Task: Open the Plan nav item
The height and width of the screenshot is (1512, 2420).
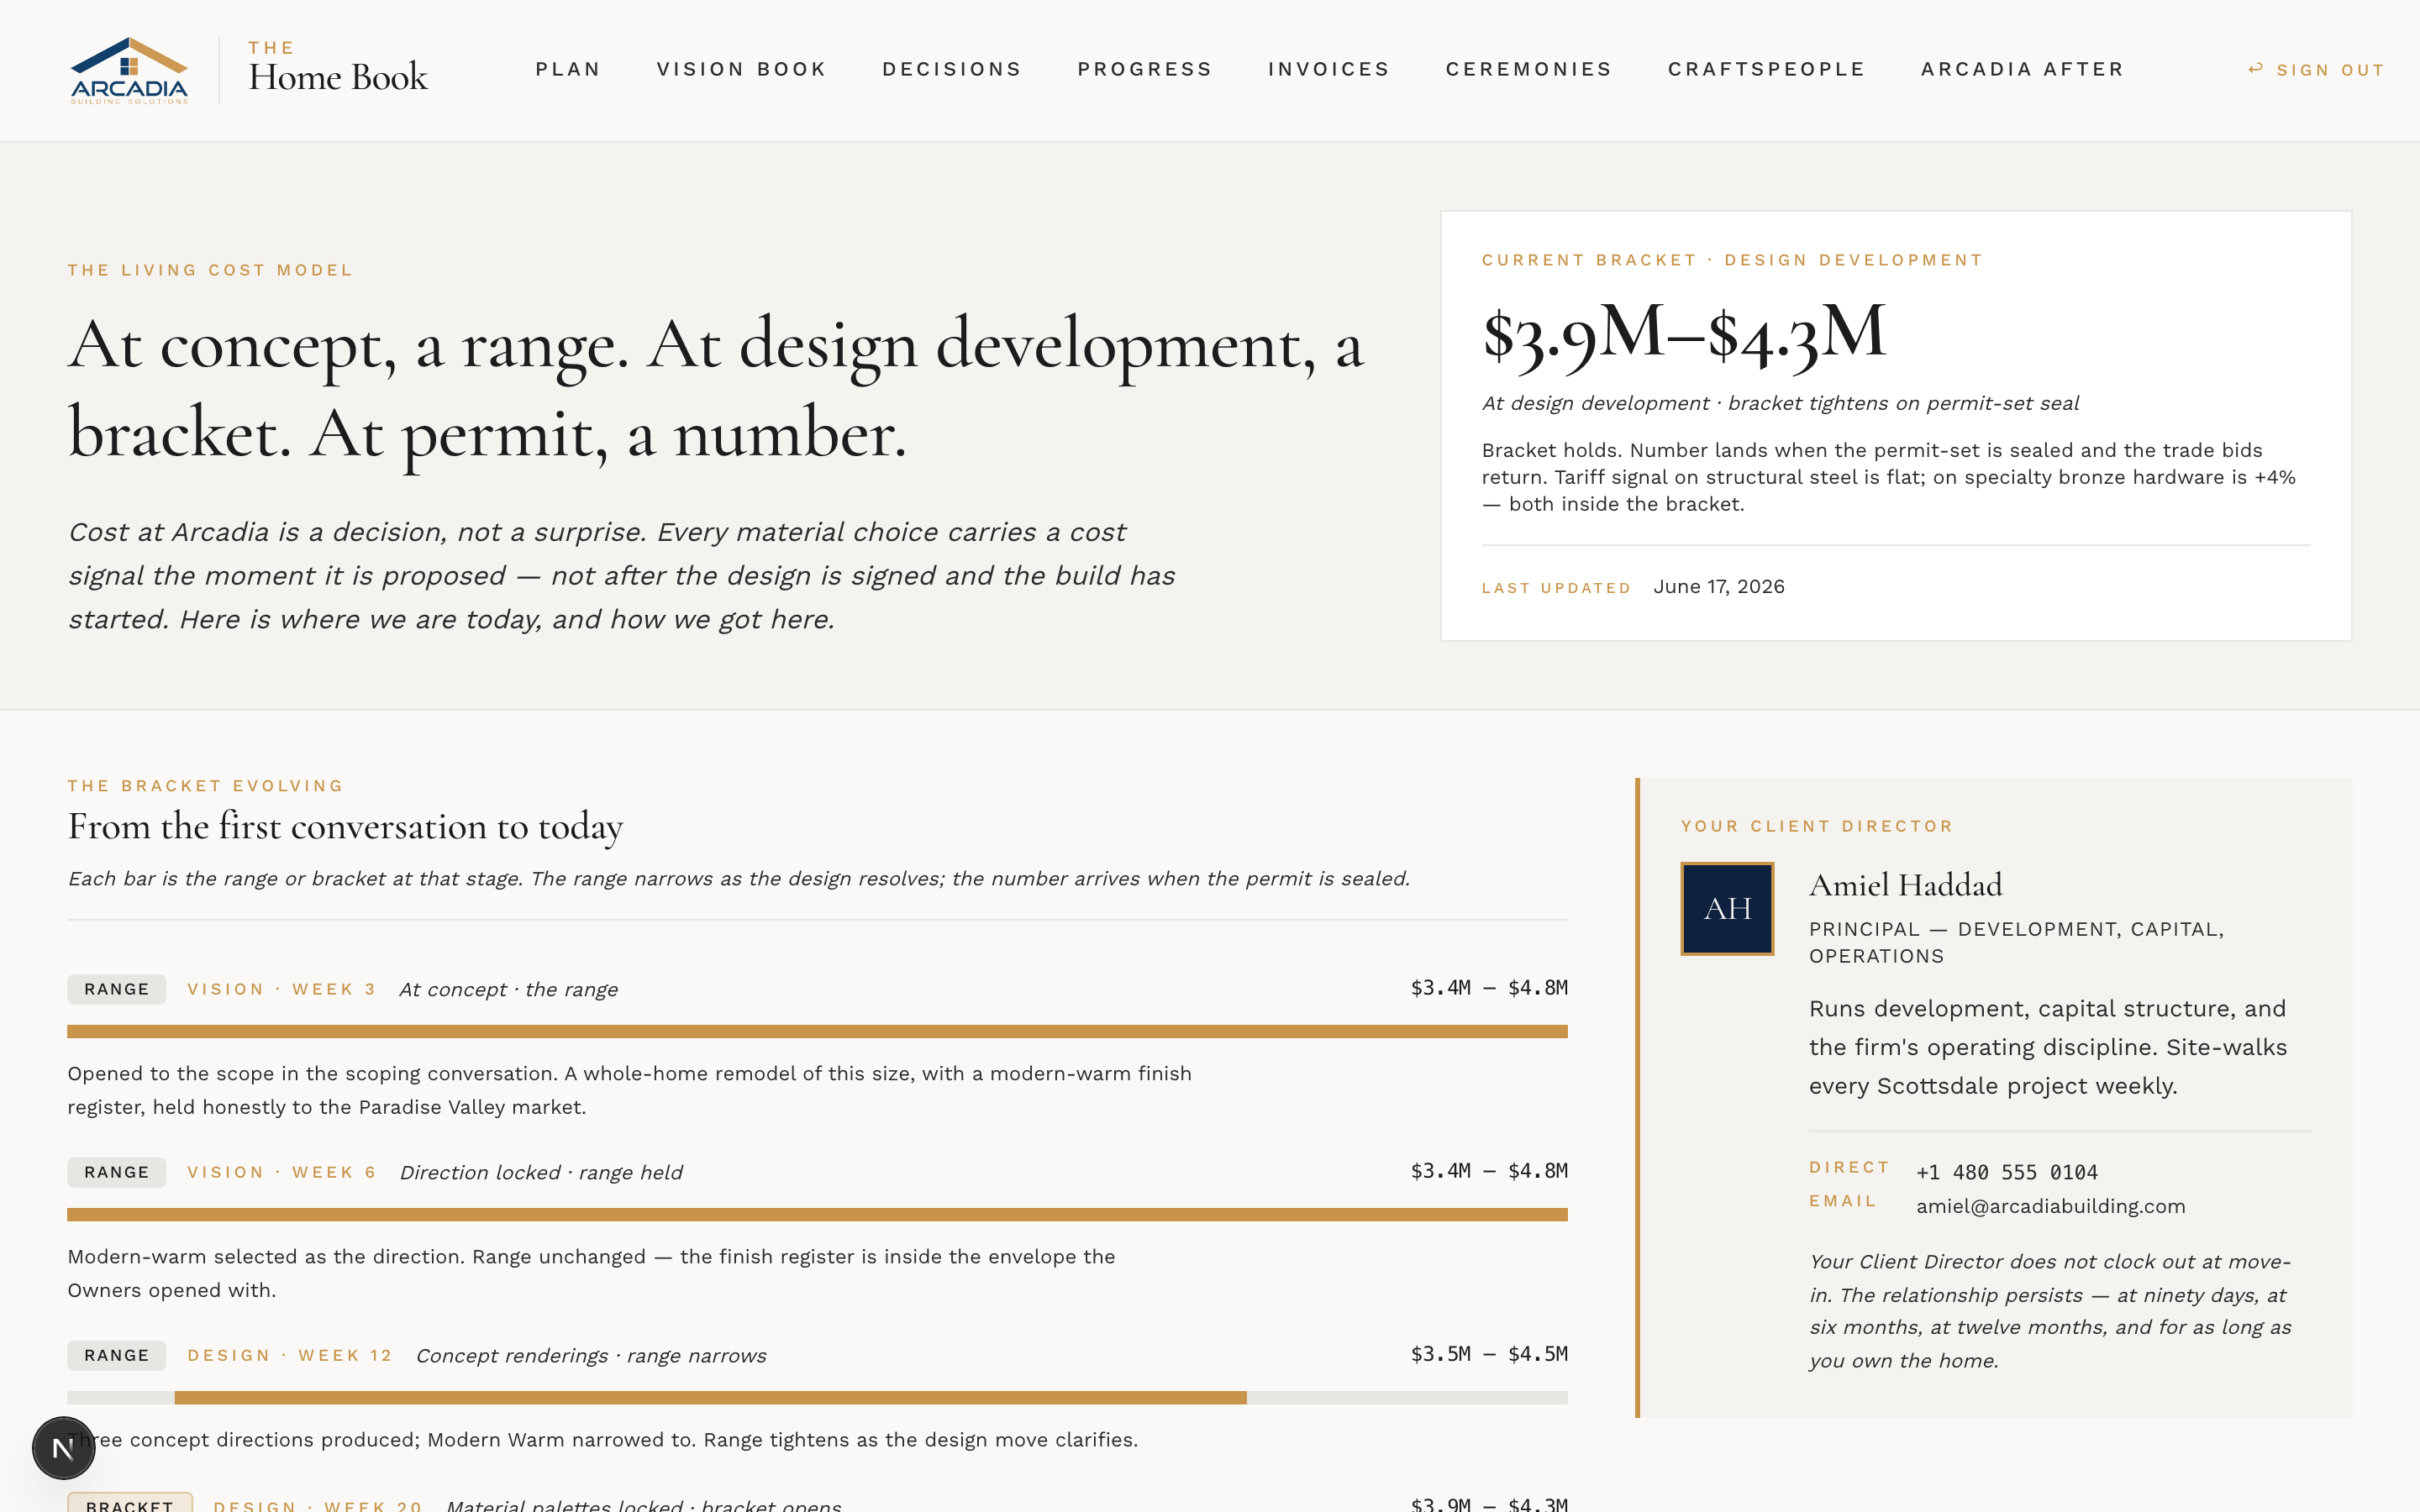Action: pos(568,69)
